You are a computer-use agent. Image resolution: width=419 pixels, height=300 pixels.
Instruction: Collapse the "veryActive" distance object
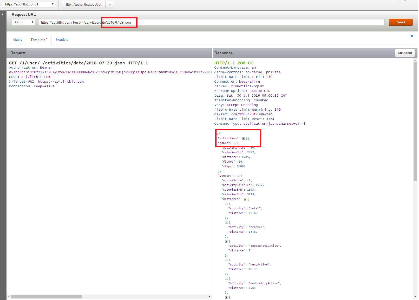point(226,260)
